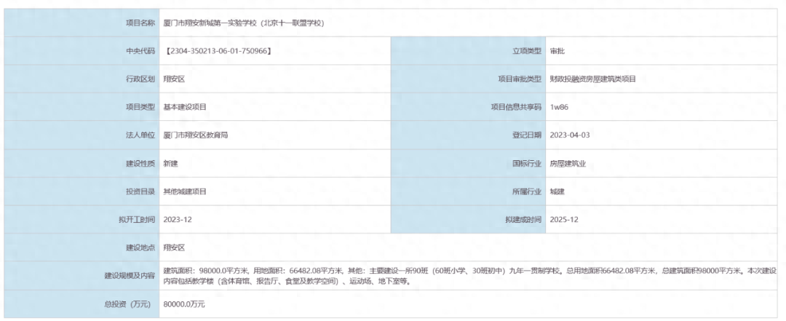The height and width of the screenshot is (321, 786).
Task: Click the 项目信息共享码 label cell
Action: click(x=516, y=107)
